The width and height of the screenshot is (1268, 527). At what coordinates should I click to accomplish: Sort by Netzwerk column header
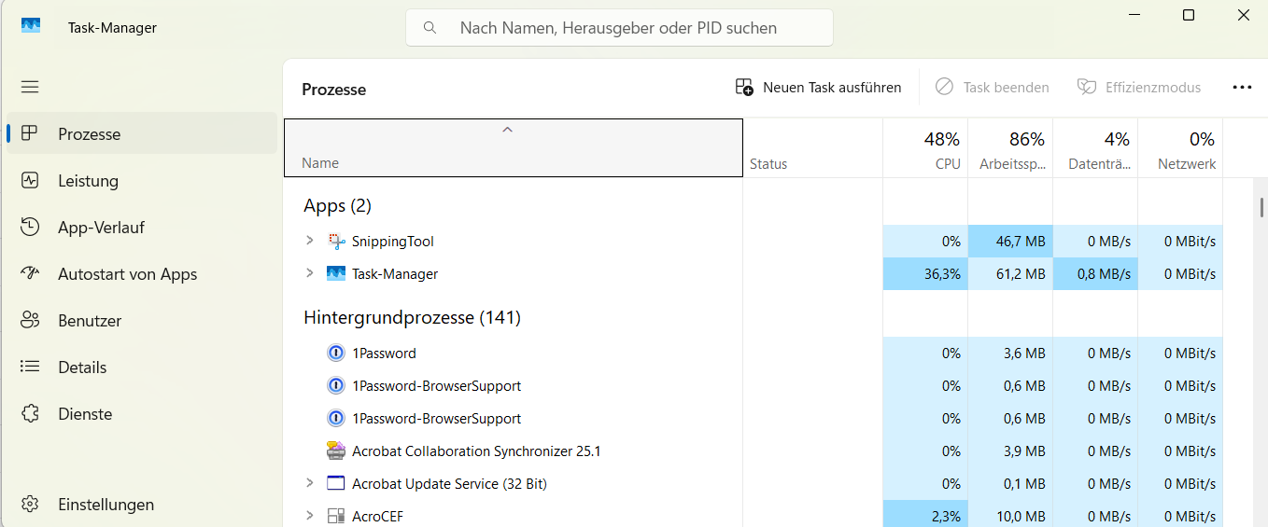coord(1180,147)
